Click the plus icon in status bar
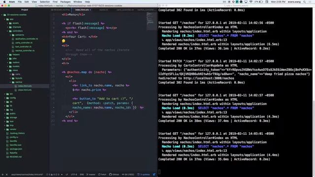 point(2,175)
